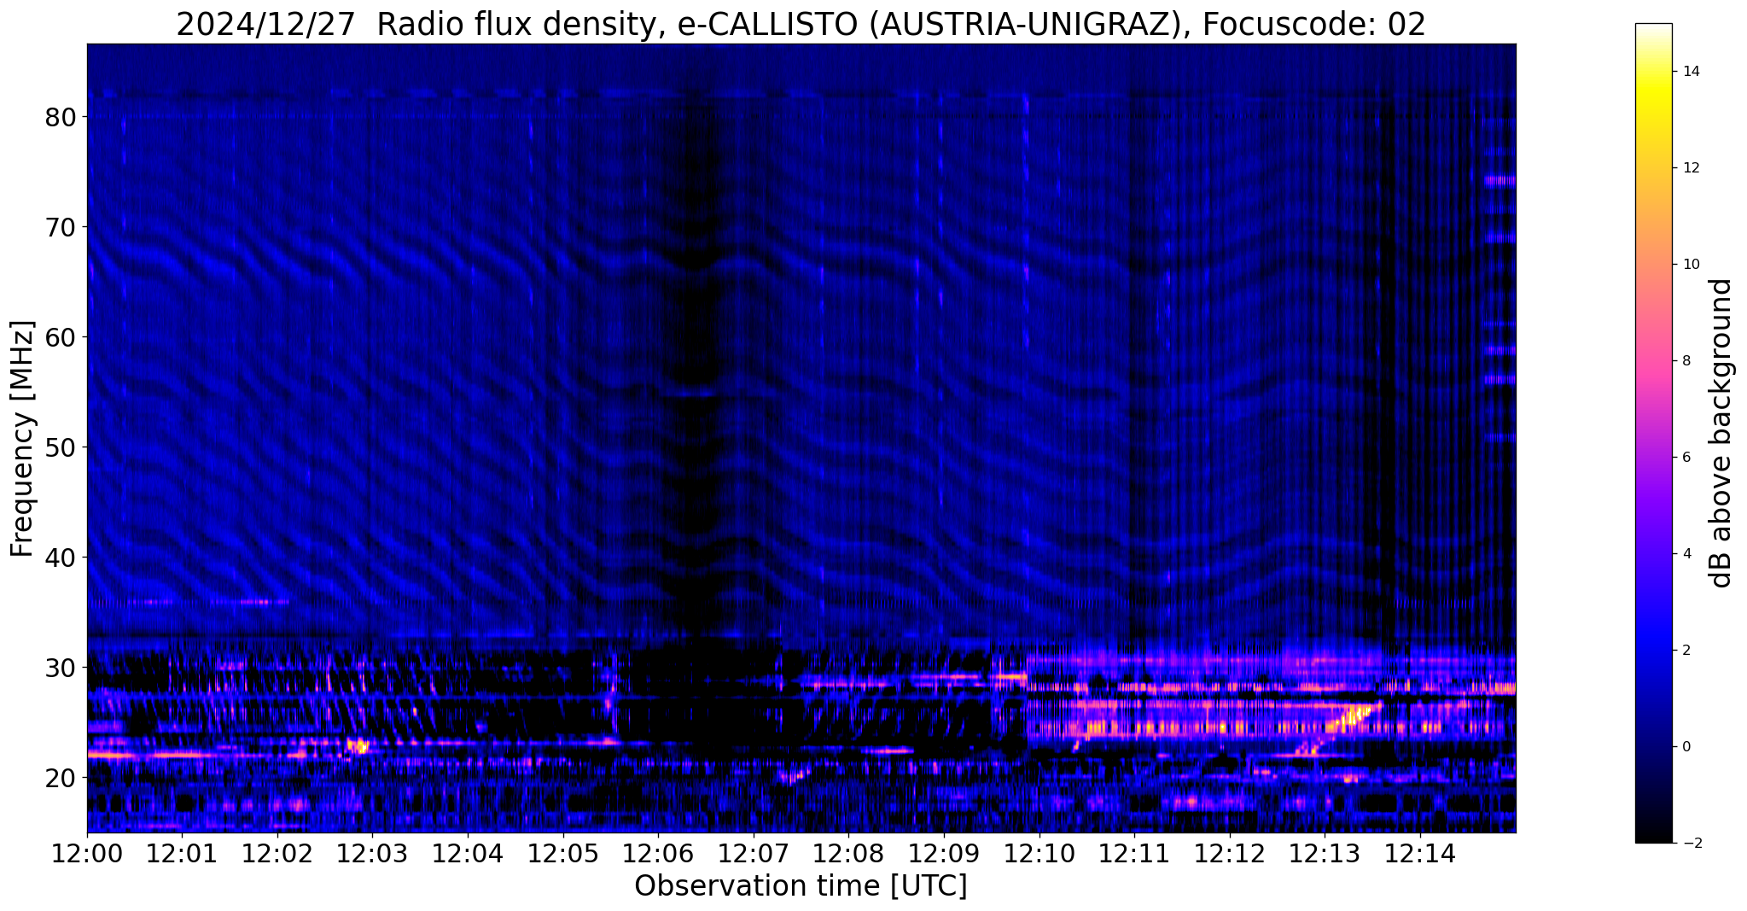Viewport: 1747px width, 911px height.
Task: Click the 80 MHz frequency tick label
Action: 60,117
